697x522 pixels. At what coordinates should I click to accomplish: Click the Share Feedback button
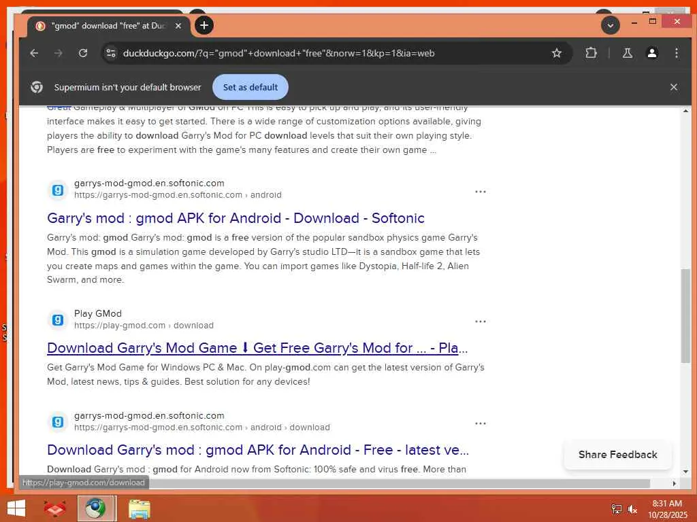pyautogui.click(x=617, y=455)
